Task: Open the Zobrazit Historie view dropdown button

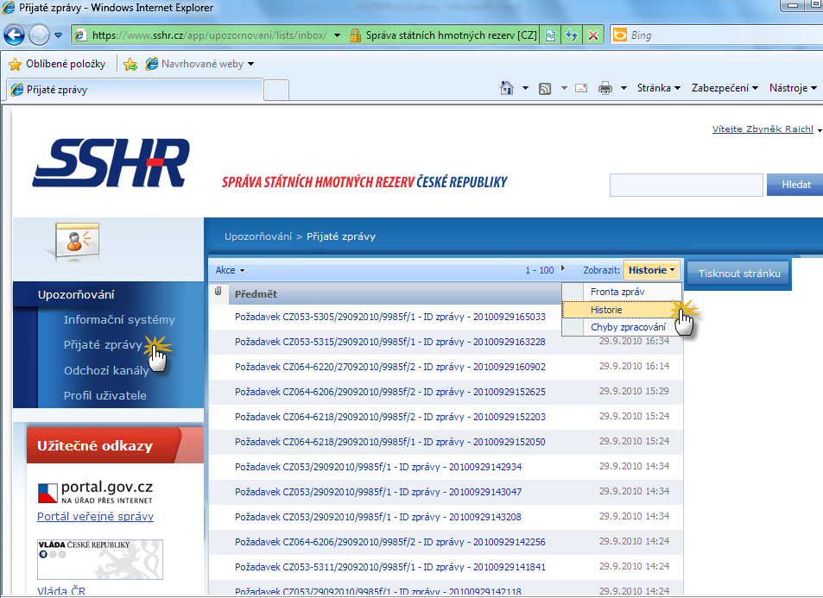Action: click(x=651, y=270)
